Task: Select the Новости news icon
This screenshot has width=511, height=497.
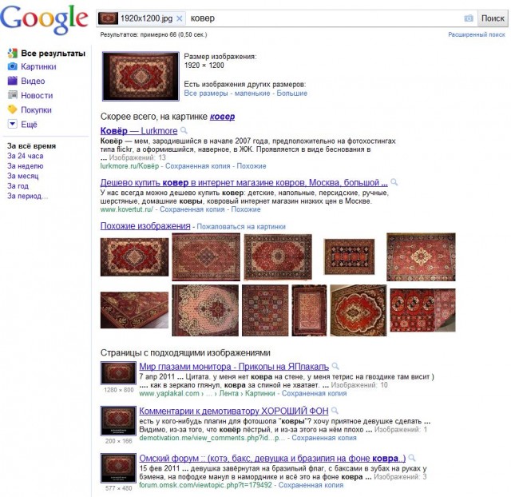Action: tap(13, 95)
